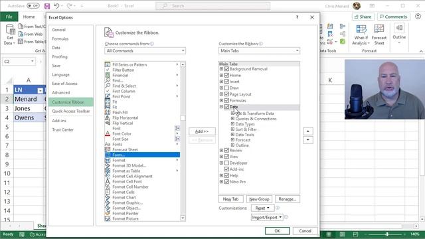This screenshot has width=425, height=239.
Task: Move selected tab down with the Down arrow
Action: [x=308, y=140]
